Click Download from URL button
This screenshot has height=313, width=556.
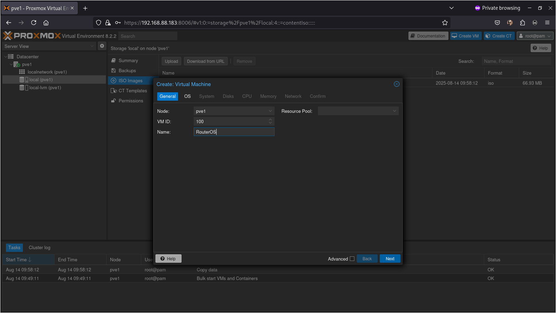pos(206,61)
